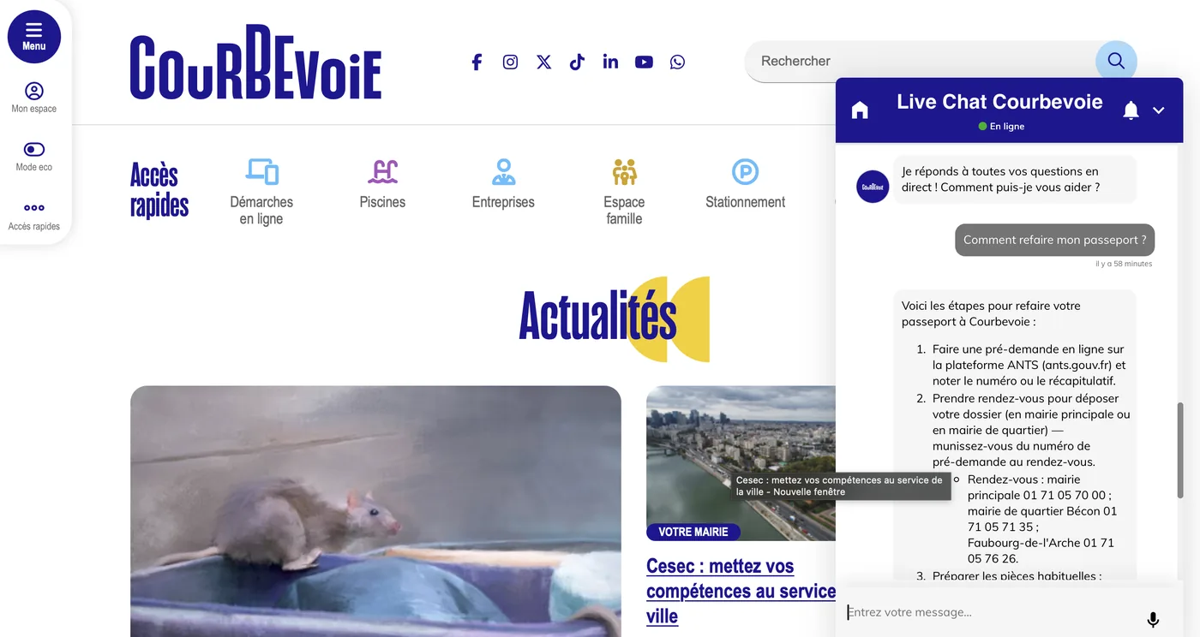Open the Espace famille quick access
Image resolution: width=1200 pixels, height=637 pixels.
tap(624, 192)
